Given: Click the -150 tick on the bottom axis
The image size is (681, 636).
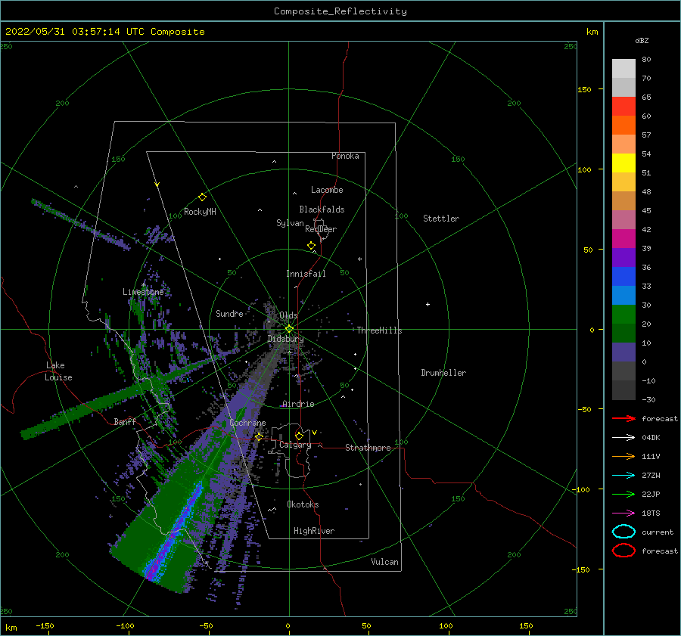Looking at the screenshot, I should point(45,625).
